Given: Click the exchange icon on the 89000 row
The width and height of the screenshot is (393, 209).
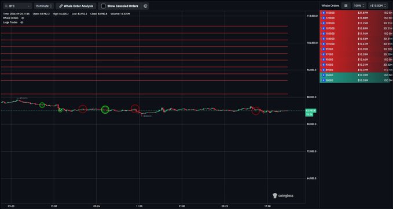Looking at the screenshot, I should [x=324, y=70].
